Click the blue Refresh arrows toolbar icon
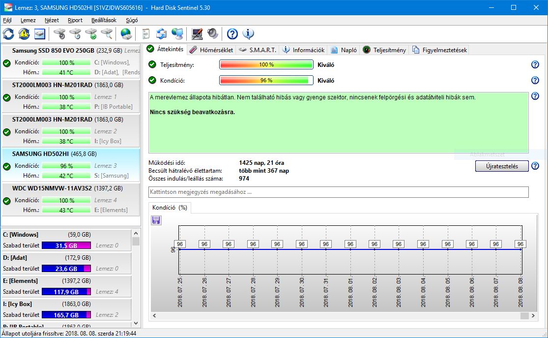548x338 pixels. (8, 34)
